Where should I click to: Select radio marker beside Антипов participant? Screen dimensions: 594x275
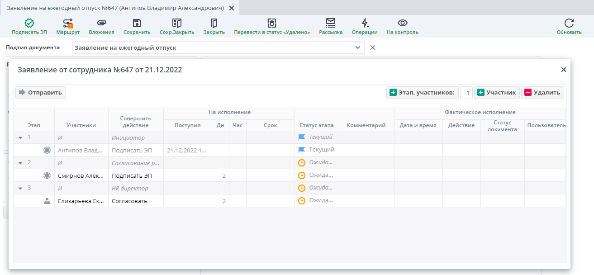tap(47, 150)
